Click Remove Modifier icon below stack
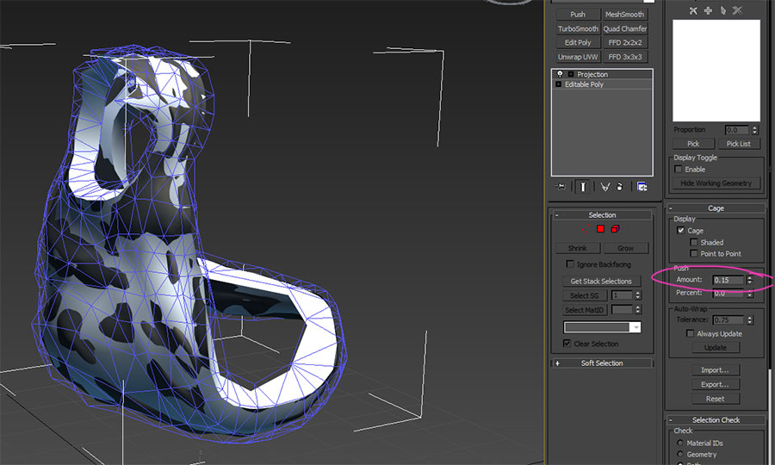This screenshot has height=465, width=775. (619, 186)
